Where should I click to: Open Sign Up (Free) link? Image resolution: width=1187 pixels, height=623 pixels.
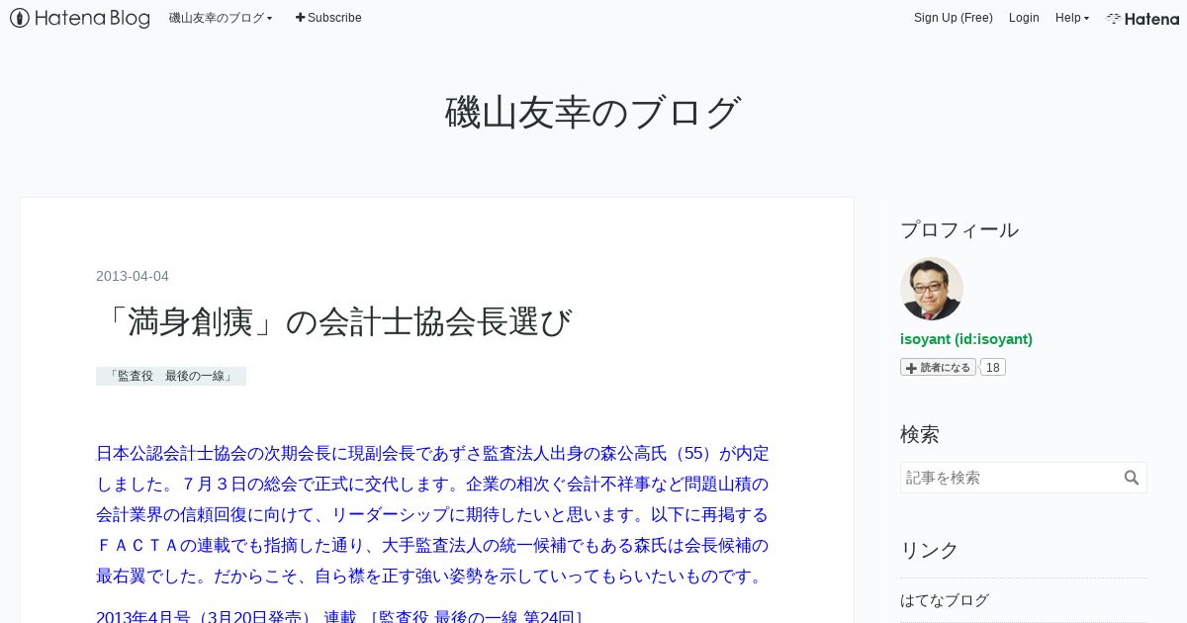(953, 18)
